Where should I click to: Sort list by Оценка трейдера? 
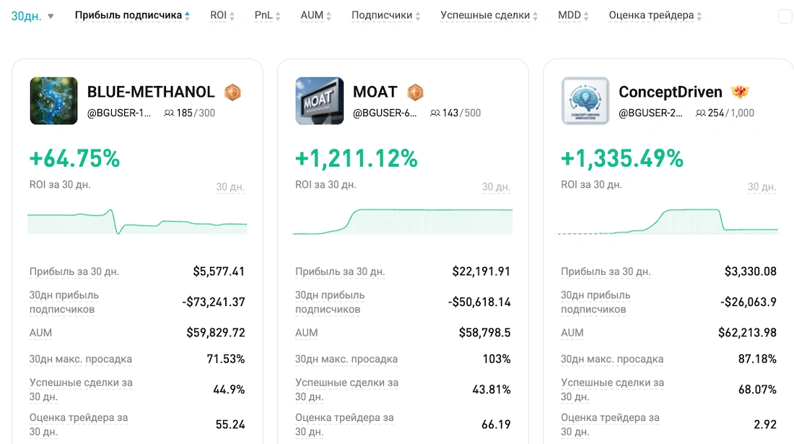[655, 15]
